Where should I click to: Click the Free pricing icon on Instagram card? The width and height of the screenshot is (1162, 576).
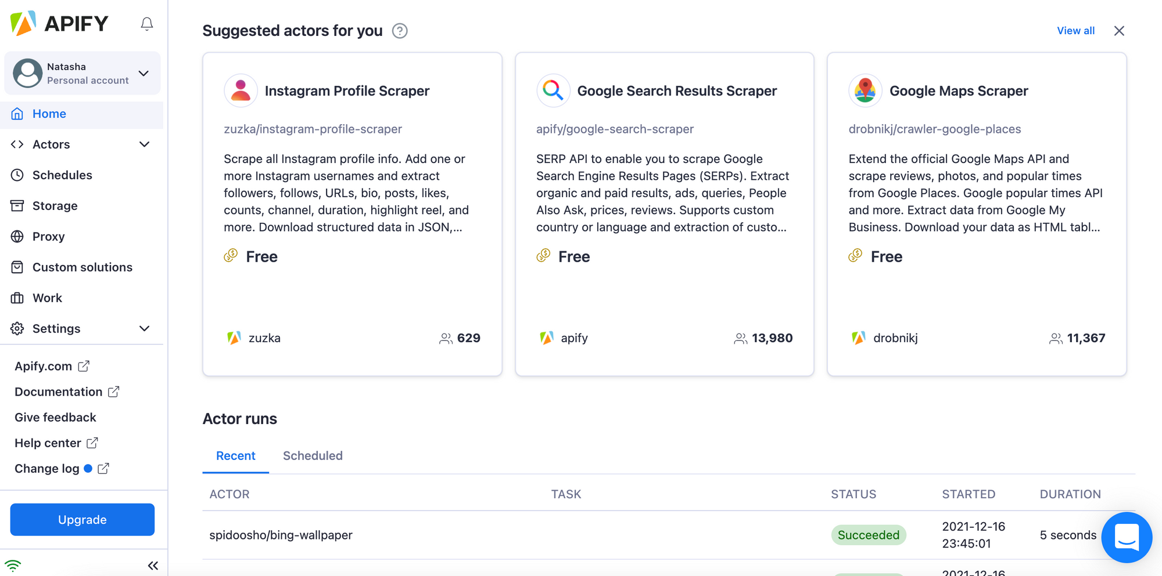click(x=231, y=256)
